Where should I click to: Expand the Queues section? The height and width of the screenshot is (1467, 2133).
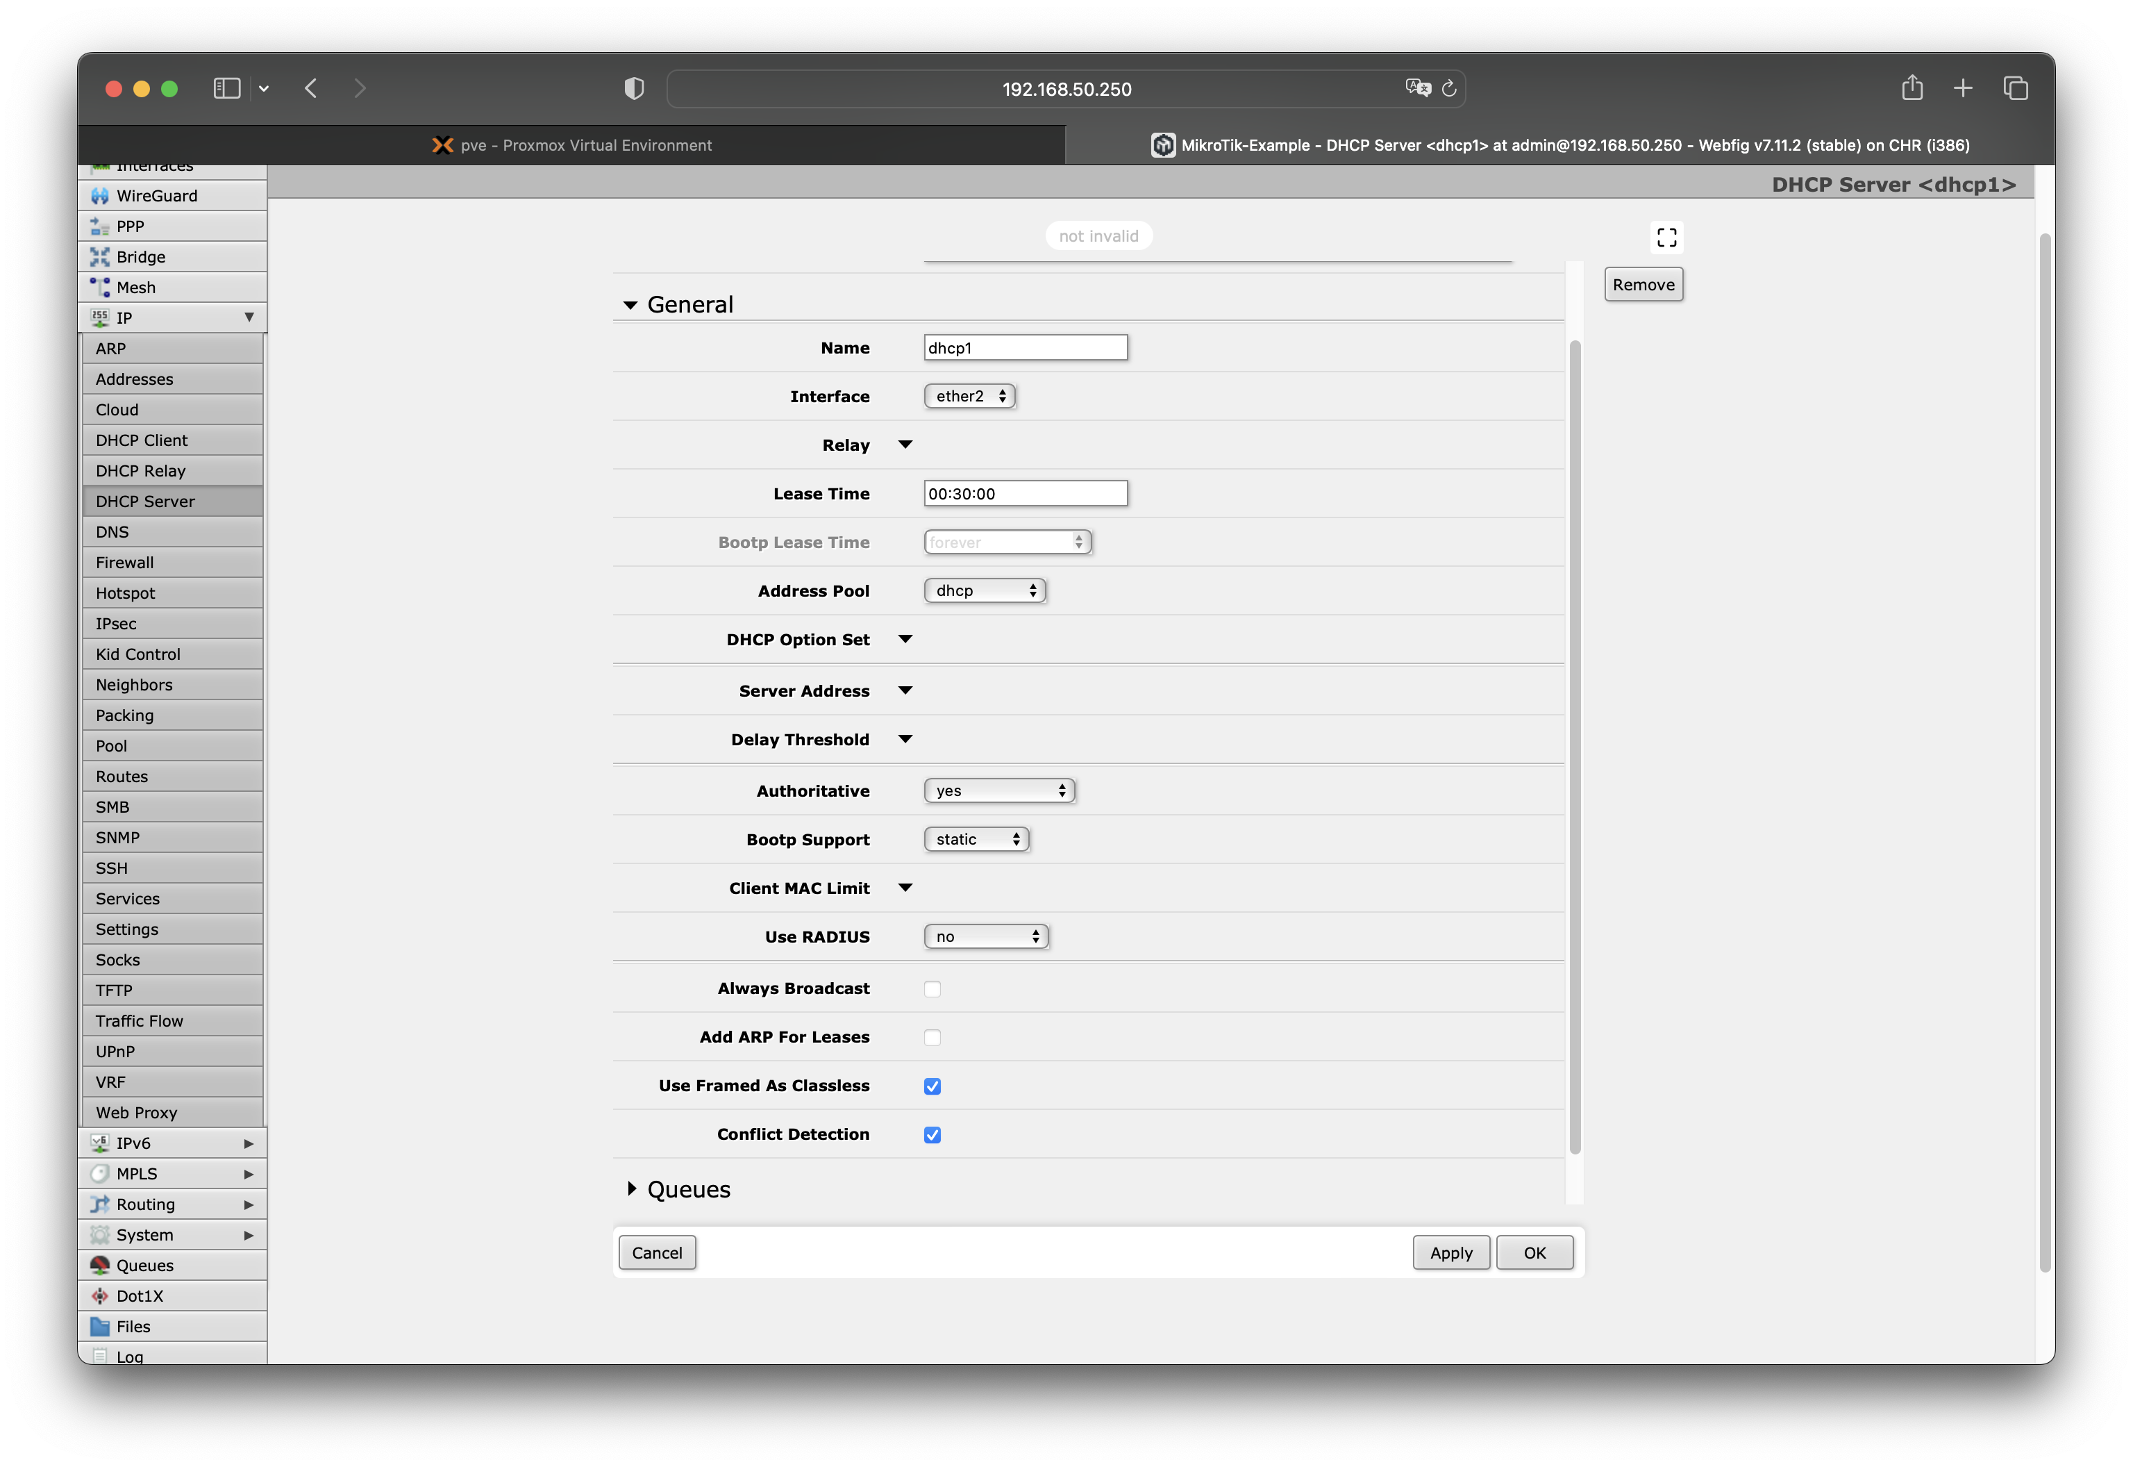[632, 1189]
